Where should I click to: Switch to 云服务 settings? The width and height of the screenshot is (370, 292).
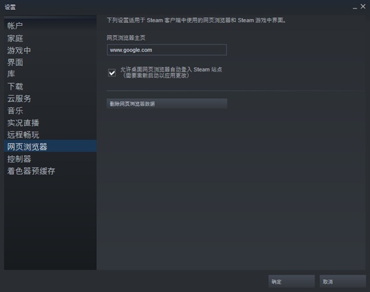pyautogui.click(x=51, y=99)
